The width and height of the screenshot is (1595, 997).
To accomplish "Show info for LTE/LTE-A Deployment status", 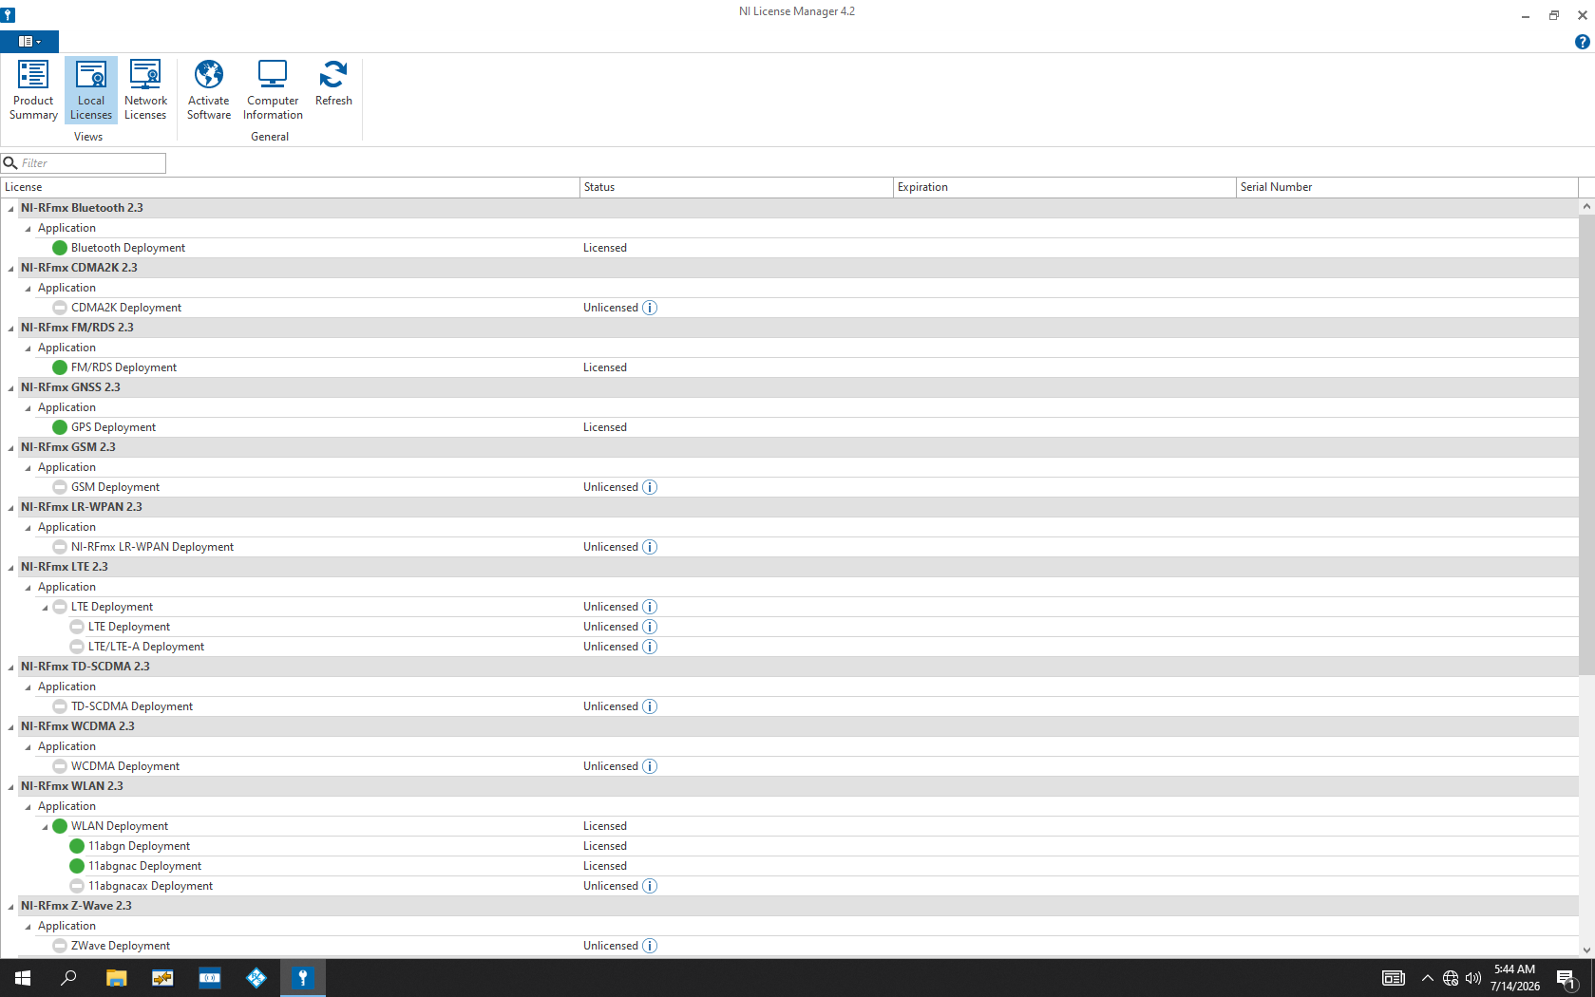I will [650, 647].
